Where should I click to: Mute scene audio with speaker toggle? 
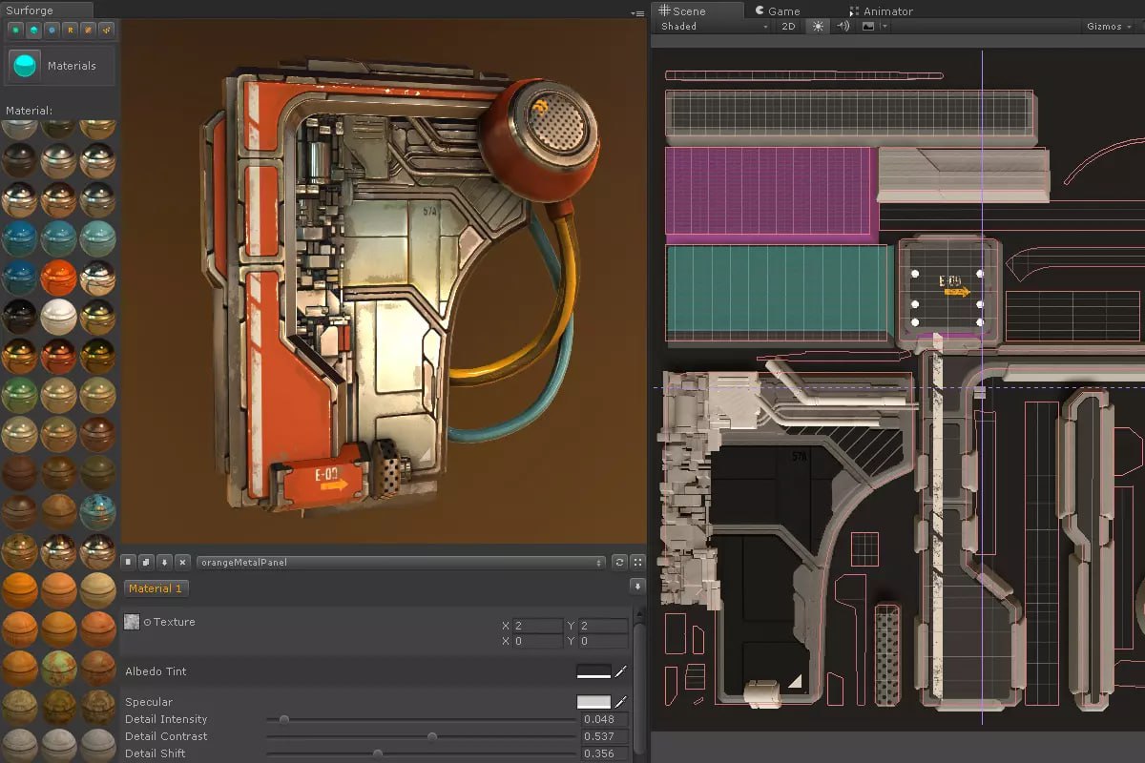click(843, 27)
